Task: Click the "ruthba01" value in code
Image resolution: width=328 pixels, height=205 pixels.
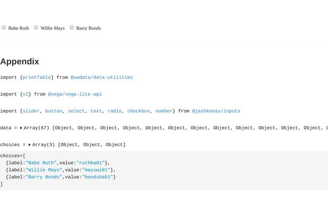Action: pos(90,163)
